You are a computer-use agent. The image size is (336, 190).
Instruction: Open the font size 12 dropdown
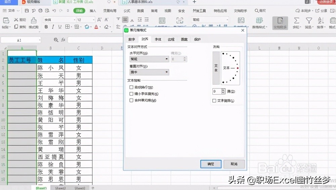(94, 20)
